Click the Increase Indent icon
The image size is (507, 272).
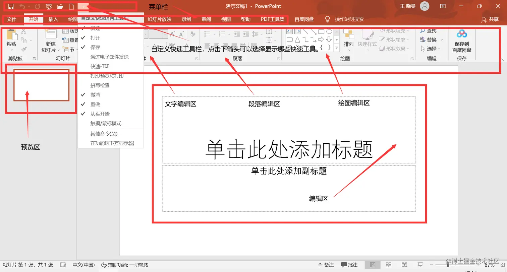tap(246, 34)
